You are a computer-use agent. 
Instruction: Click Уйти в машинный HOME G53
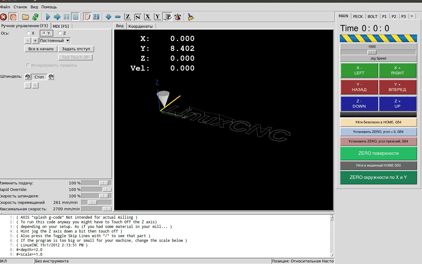(378, 165)
